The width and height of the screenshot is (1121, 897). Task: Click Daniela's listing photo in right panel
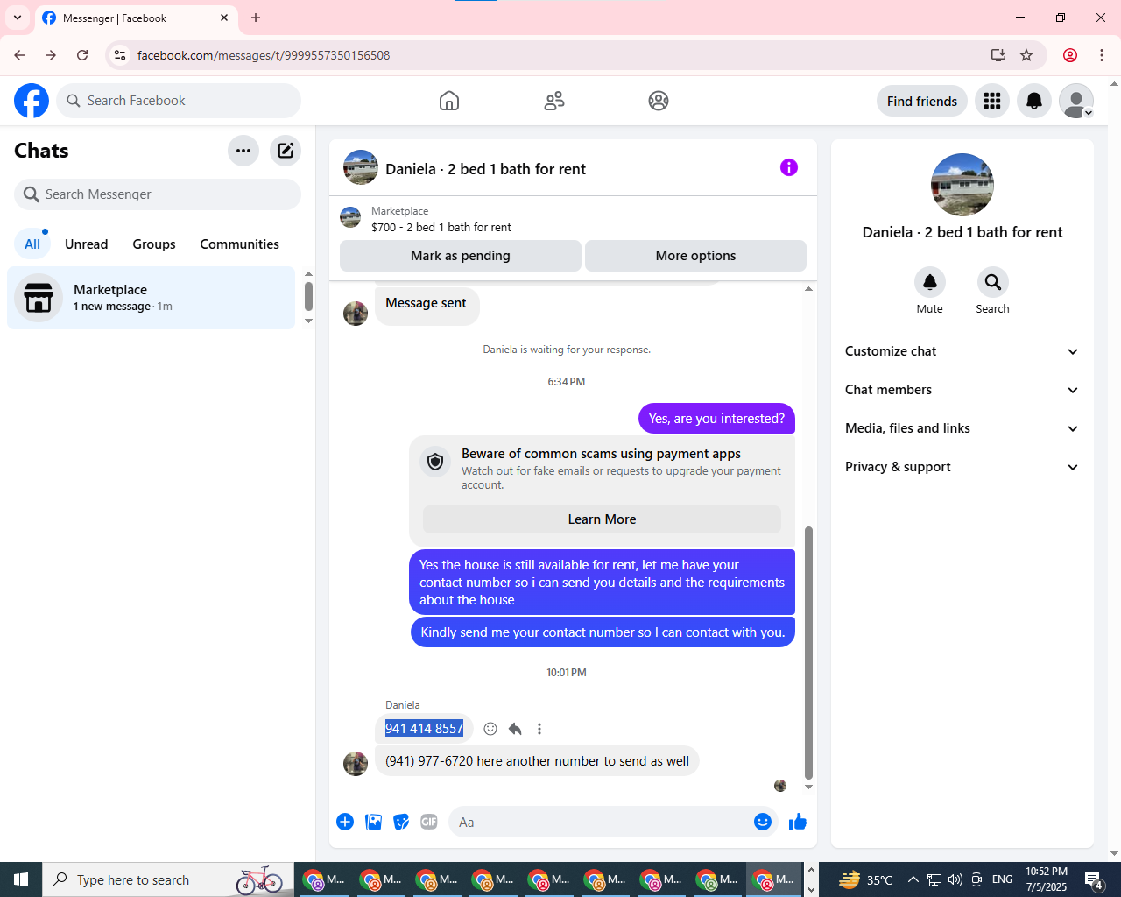pos(962,185)
